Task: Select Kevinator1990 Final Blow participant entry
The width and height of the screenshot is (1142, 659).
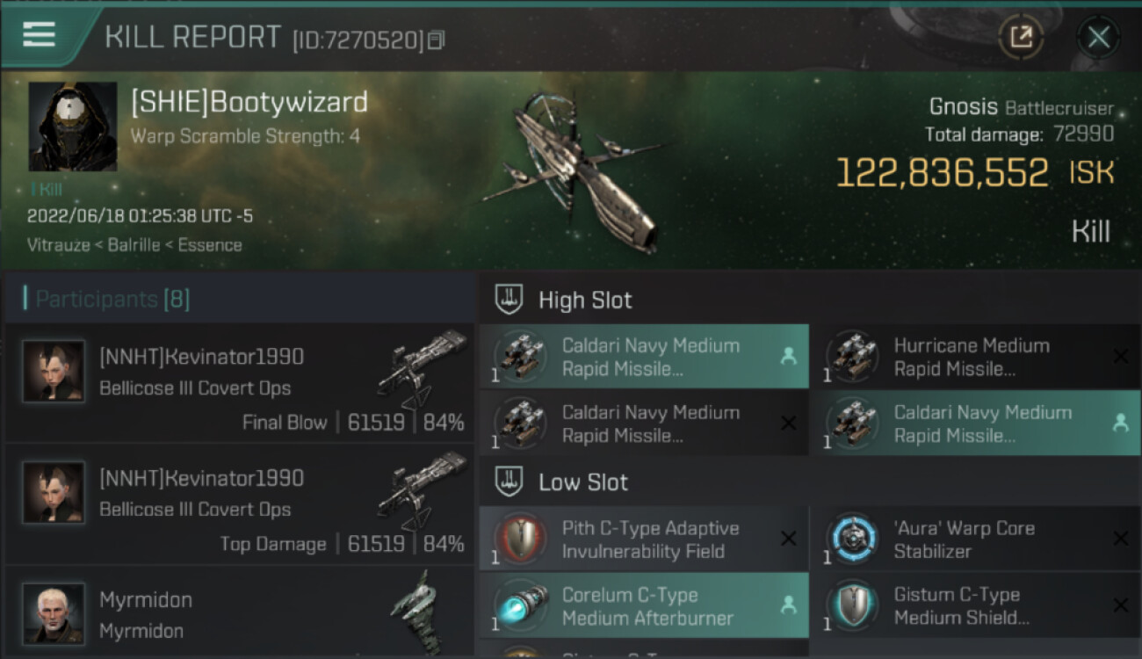Action: click(x=240, y=383)
